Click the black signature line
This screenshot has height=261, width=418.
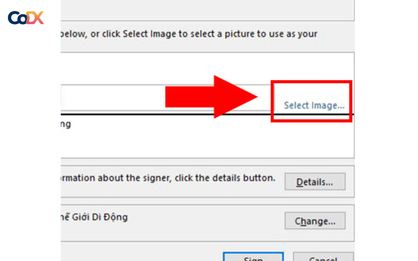pos(157,112)
